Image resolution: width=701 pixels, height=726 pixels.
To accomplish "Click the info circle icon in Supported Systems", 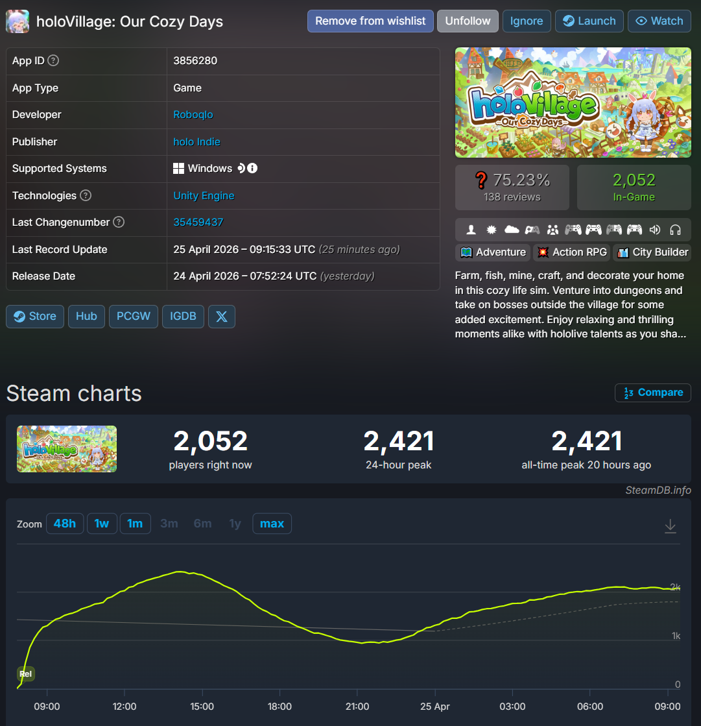I will coord(252,168).
